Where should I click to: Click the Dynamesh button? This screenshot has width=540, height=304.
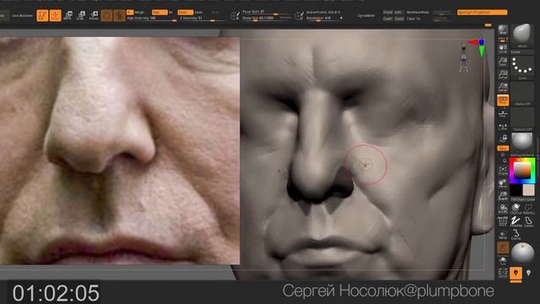[x=365, y=15]
